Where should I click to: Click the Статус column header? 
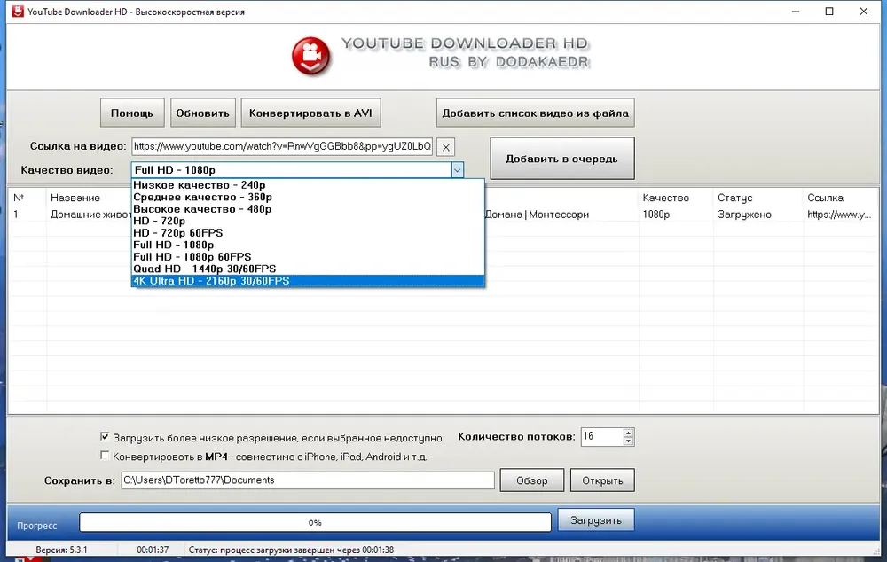point(734,198)
